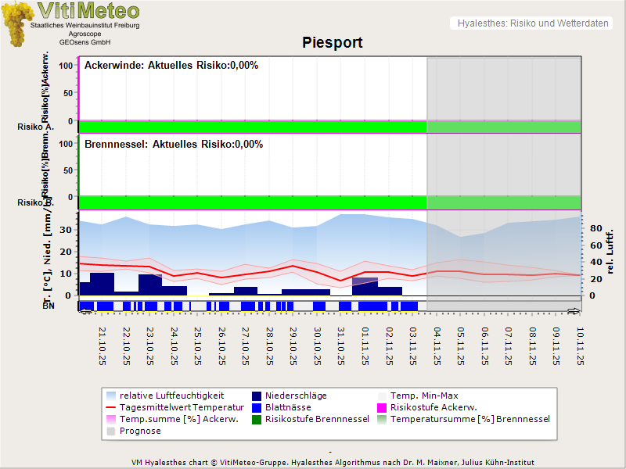Click the VitiMeteo grape logo
626x469 pixels.
point(17,23)
